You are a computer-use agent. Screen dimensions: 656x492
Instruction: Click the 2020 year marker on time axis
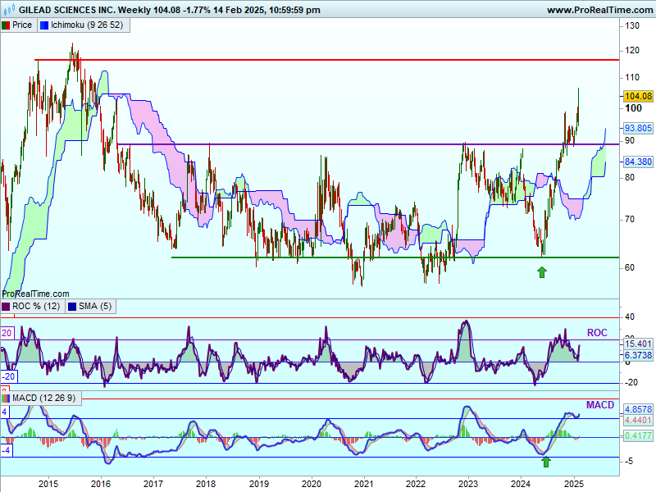(x=311, y=483)
